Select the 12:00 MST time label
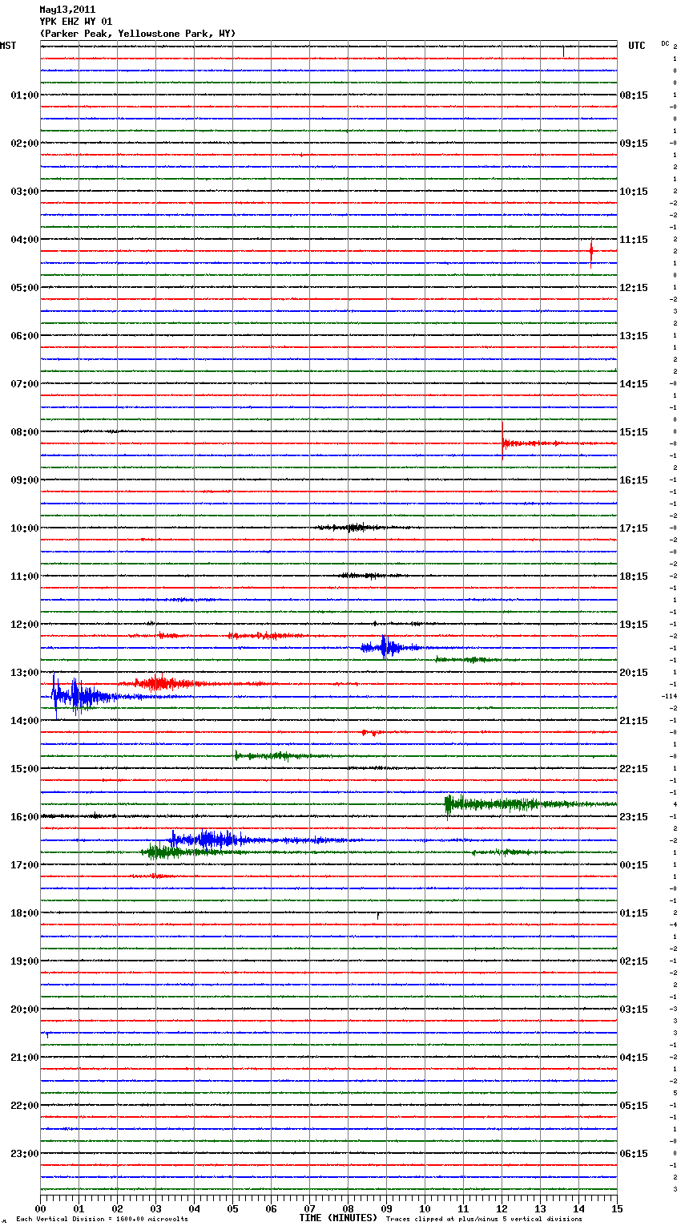The height and width of the screenshot is (1230, 681). pos(25,625)
